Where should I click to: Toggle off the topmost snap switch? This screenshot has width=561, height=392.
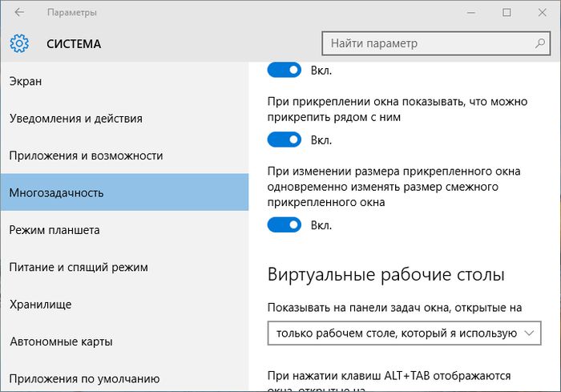(284, 71)
